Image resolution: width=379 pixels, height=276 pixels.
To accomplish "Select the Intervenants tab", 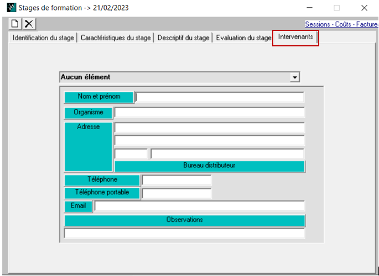I will 295,38.
